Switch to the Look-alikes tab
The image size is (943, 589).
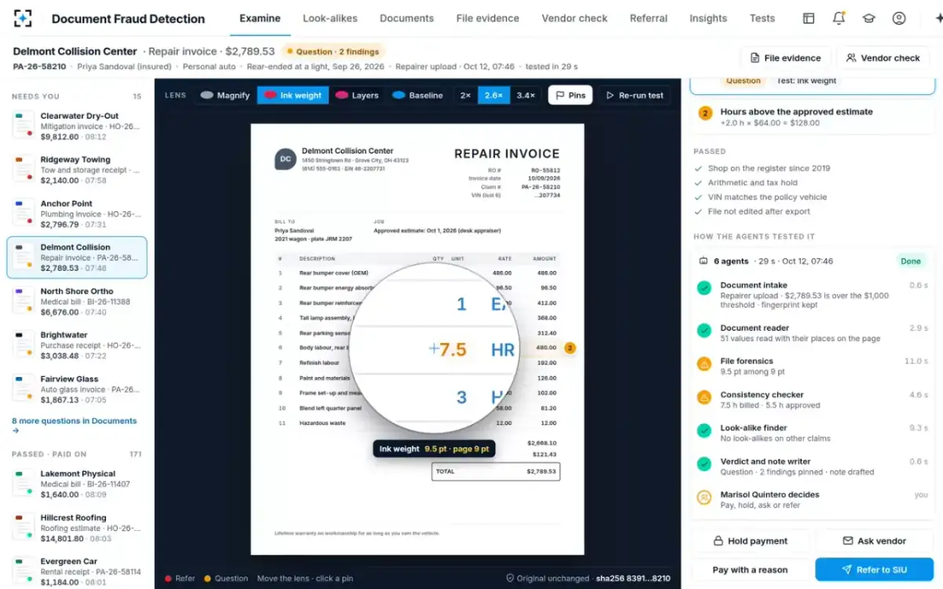click(x=330, y=18)
